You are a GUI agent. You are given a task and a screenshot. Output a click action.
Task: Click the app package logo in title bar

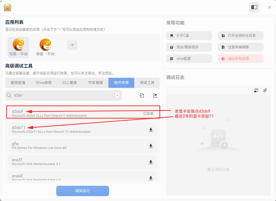click(x=7, y=7)
